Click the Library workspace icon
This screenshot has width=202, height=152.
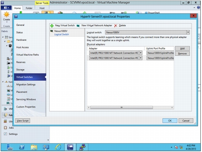point(5,122)
